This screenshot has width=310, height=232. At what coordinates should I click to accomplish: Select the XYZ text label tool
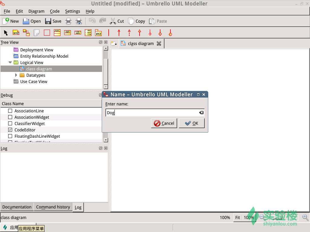coord(16,33)
